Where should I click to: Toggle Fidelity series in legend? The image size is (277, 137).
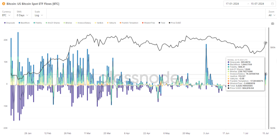point(37,23)
